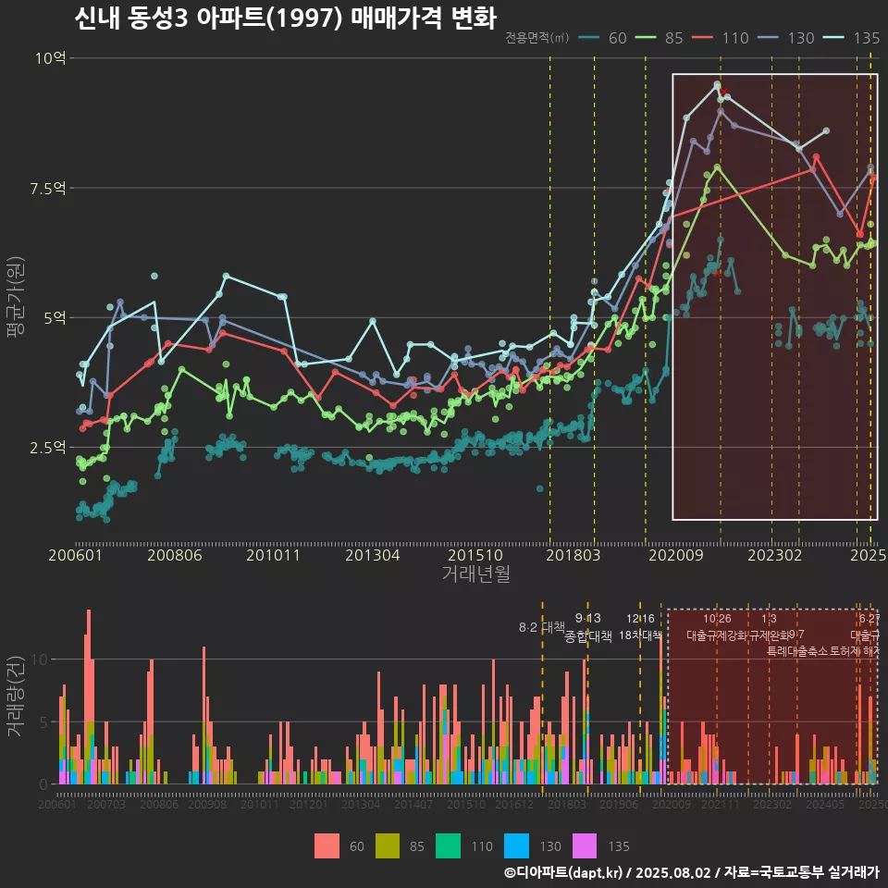Click the 거래년월 x-axis title
Screen dimensions: 888x888
(x=476, y=573)
